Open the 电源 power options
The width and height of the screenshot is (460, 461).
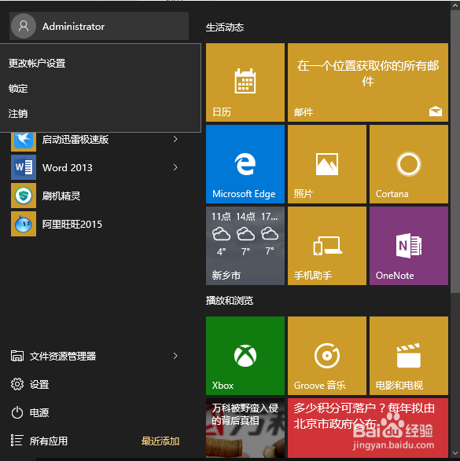coord(39,412)
